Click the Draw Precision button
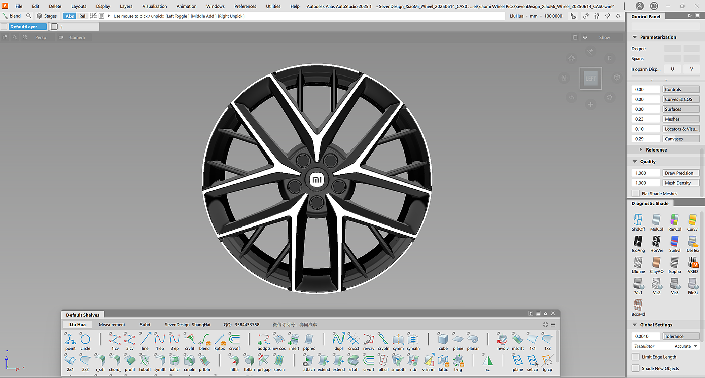Viewport: 705px width, 378px height. (x=681, y=173)
